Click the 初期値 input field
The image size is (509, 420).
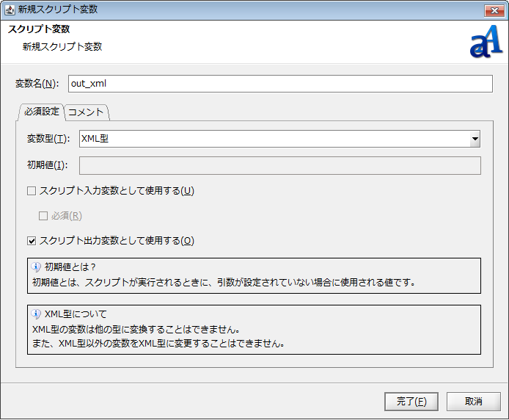pyautogui.click(x=280, y=165)
